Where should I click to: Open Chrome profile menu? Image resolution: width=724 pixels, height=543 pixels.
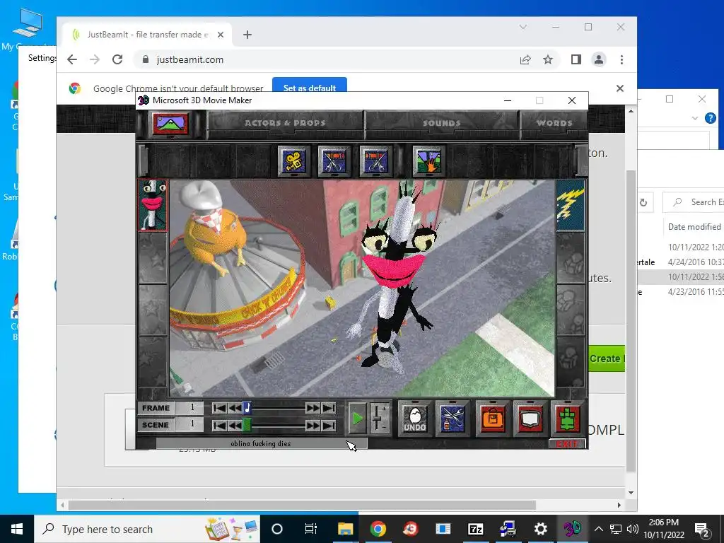coord(599,59)
